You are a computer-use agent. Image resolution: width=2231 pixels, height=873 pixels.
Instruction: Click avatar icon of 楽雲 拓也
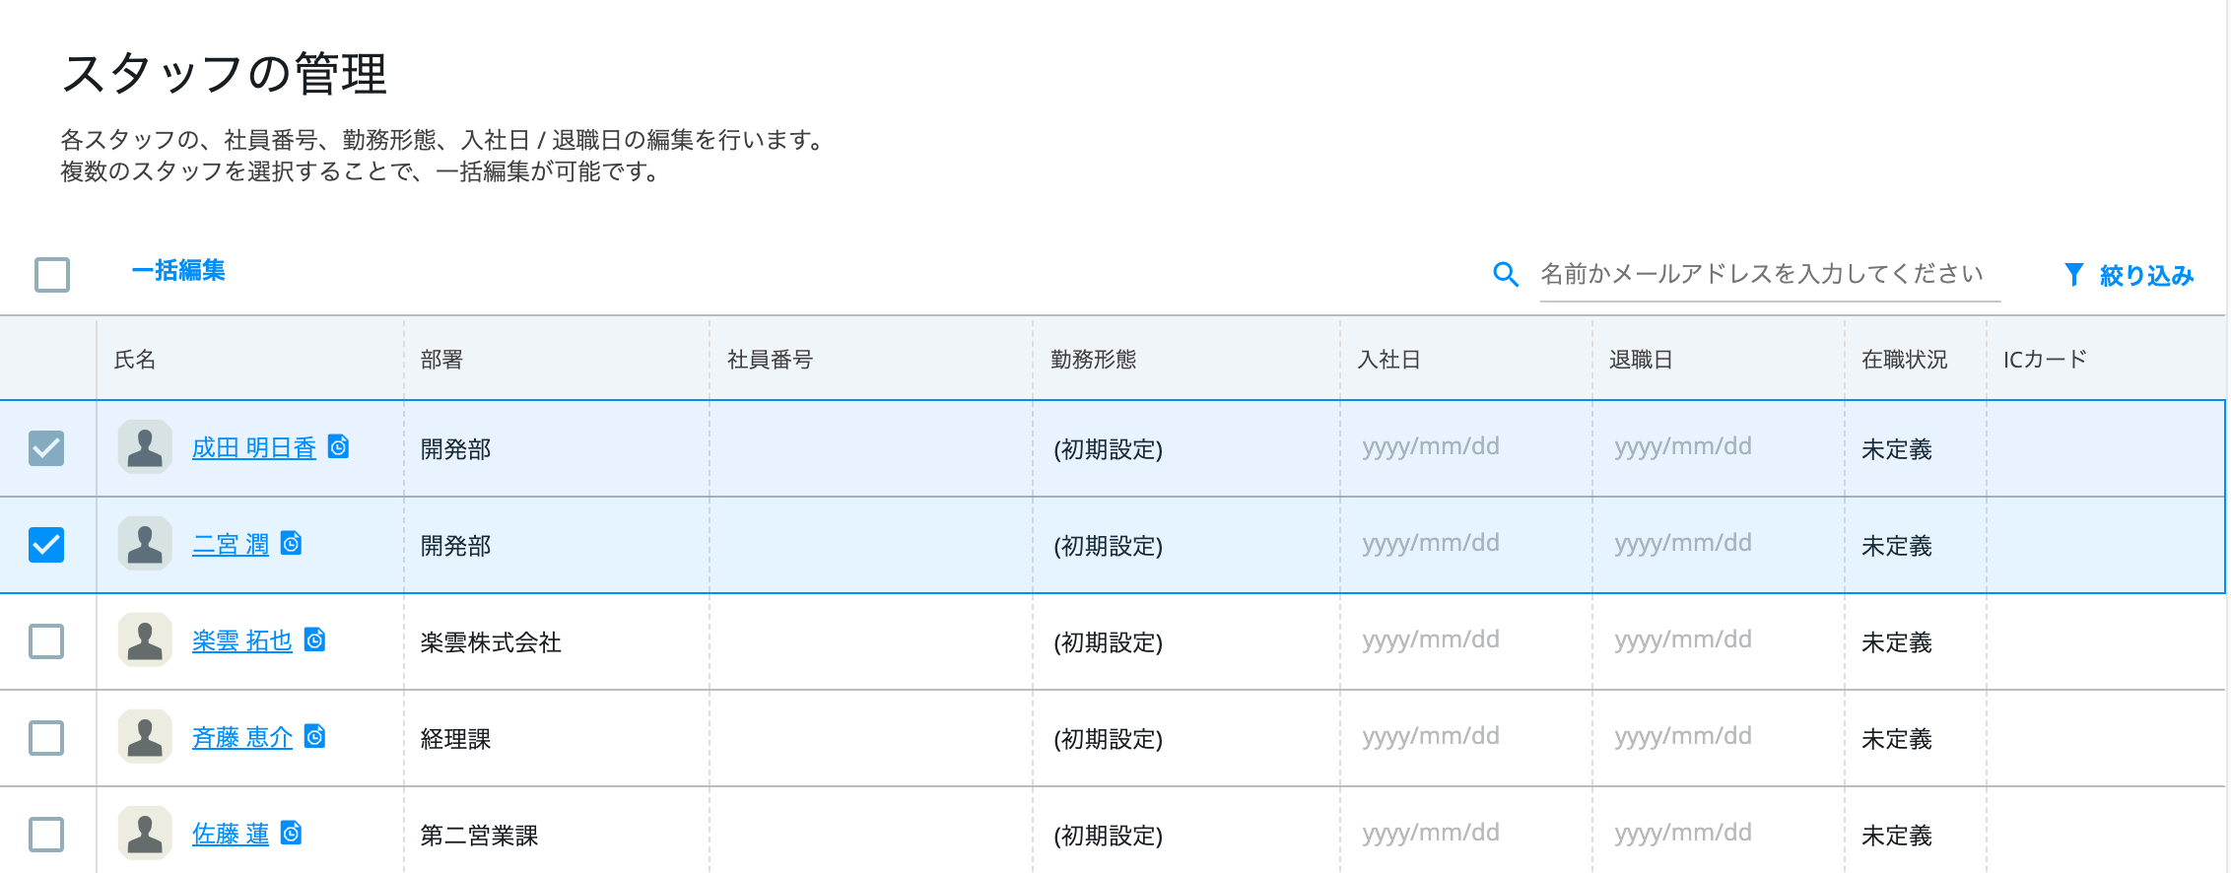pos(145,640)
